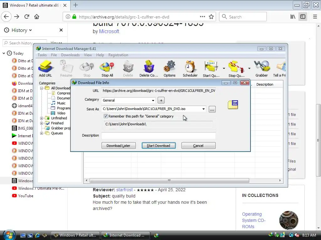Open the Start Queue dropdown arrow
The image size is (321, 240).
[x=224, y=68]
